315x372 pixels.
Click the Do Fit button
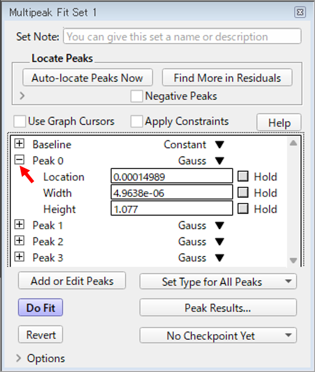pyautogui.click(x=41, y=308)
